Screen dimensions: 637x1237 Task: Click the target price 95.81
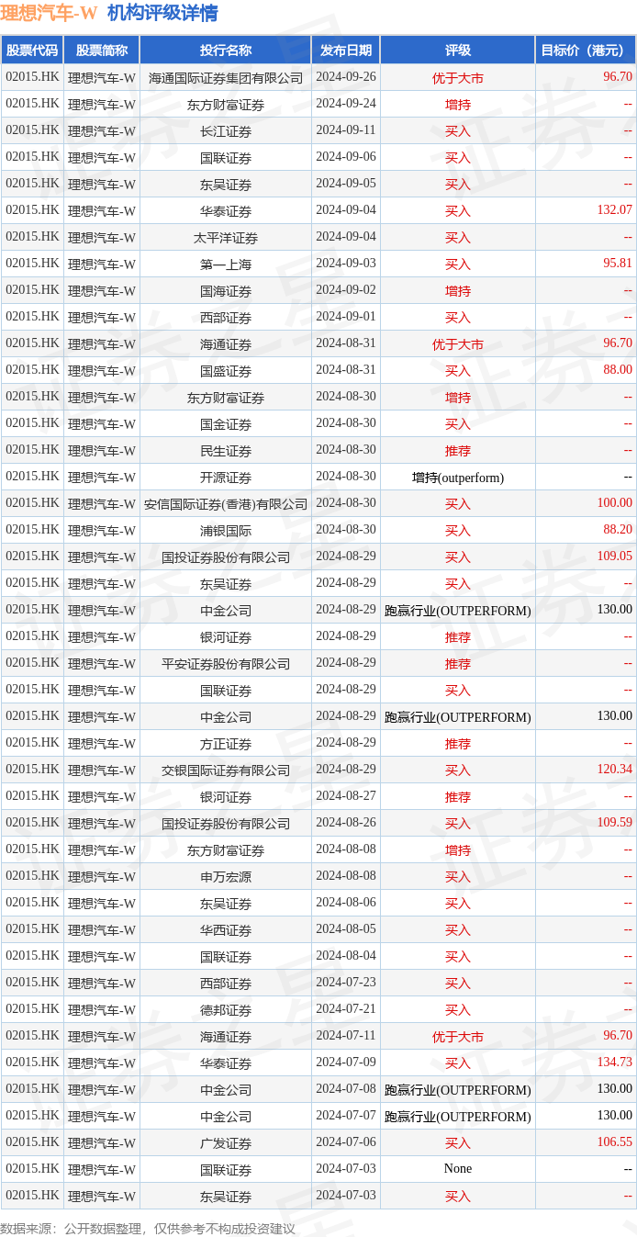(x=618, y=264)
